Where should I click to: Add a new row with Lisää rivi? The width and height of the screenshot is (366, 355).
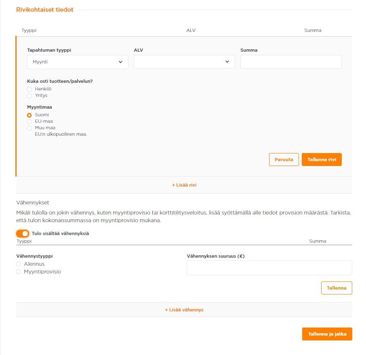tap(184, 185)
